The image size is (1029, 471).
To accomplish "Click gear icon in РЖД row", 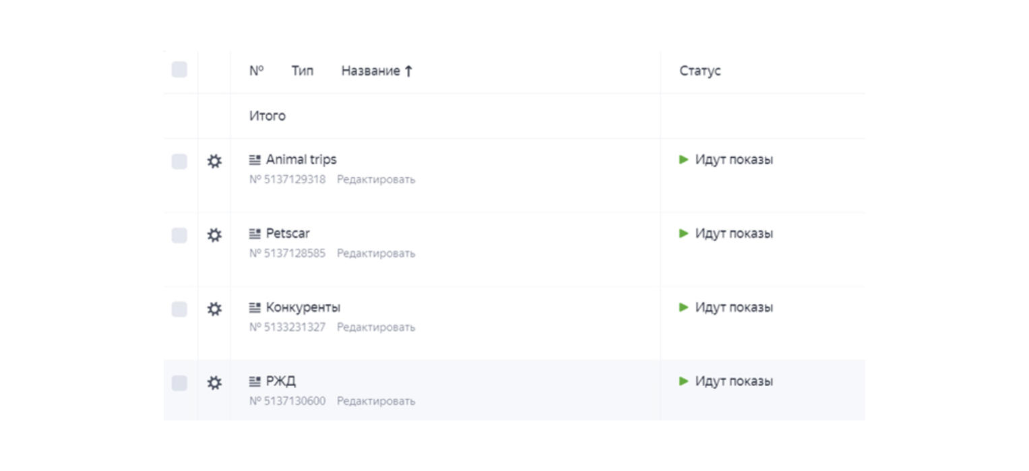I will click(x=214, y=383).
